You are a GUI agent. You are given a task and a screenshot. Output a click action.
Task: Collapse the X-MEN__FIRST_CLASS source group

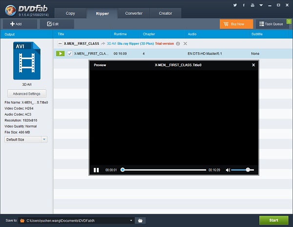(x=60, y=44)
